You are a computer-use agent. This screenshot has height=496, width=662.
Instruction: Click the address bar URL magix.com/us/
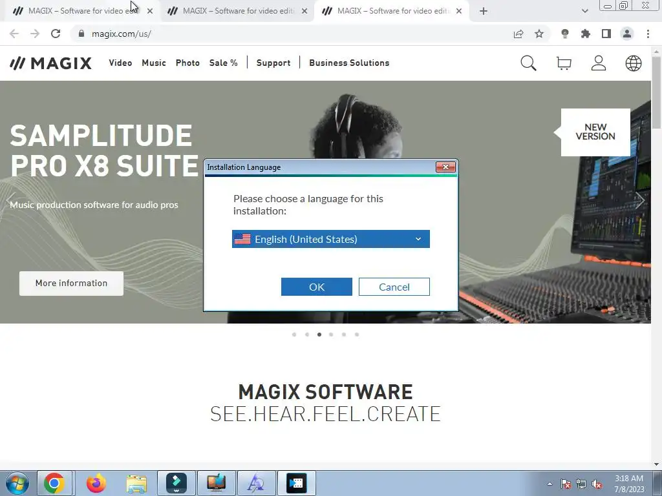[x=121, y=34]
